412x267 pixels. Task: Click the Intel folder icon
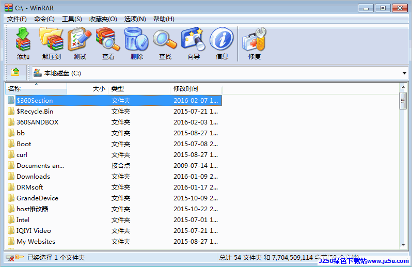tap(11, 219)
